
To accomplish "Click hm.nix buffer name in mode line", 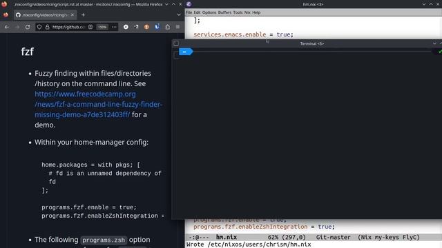I will (227, 237).
